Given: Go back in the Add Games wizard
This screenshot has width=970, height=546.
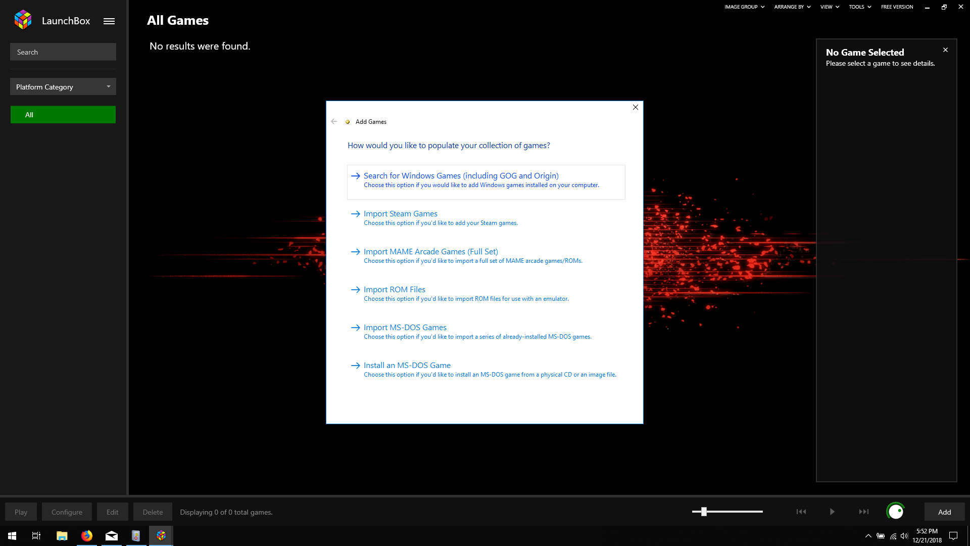Looking at the screenshot, I should (334, 121).
